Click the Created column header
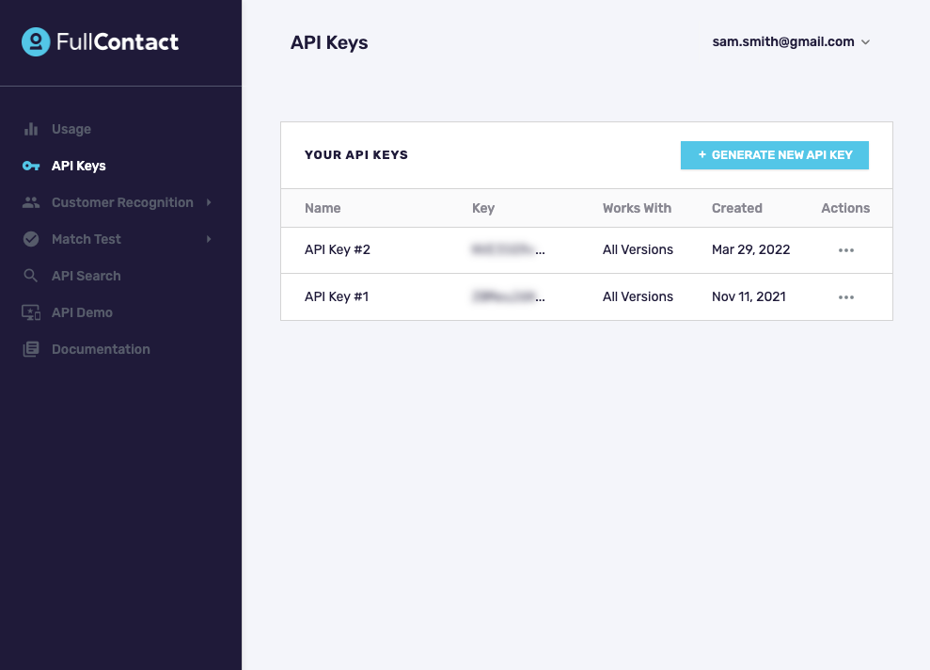Screen dimensions: 930x670 [736, 208]
